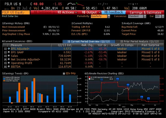Select the Sales row radio icon
Viewport: 166px width, 118px height.
(x=9, y=56)
